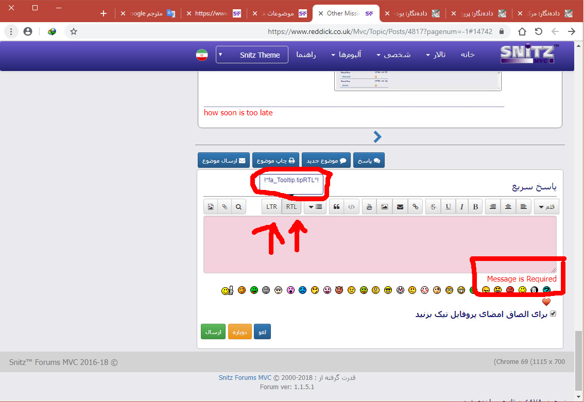Insert the red heart emoticon
The image size is (584, 402).
[x=546, y=302]
